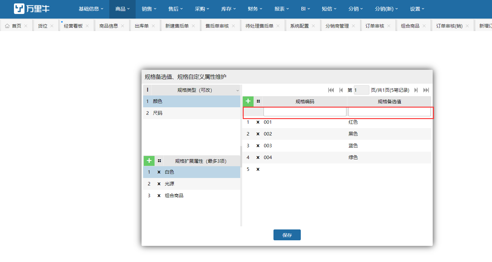Image resolution: width=492 pixels, height=262 pixels.
Task: Expand the 销售 menu
Action: [x=149, y=9]
